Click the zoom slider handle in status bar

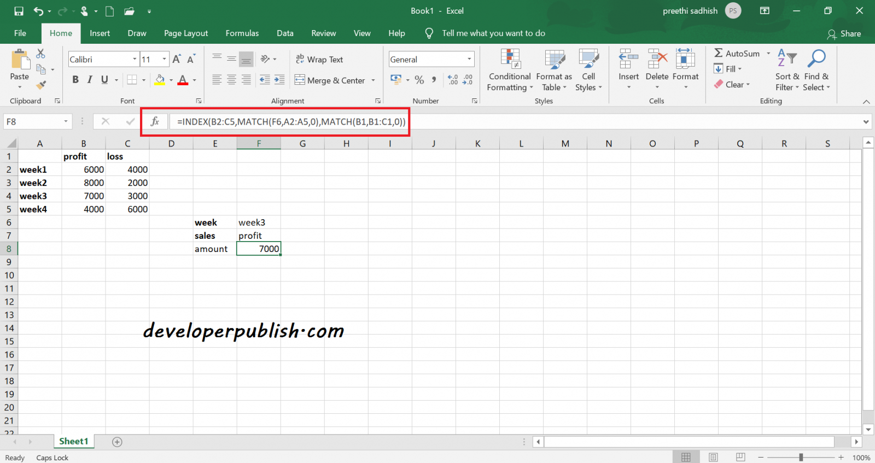(x=801, y=457)
